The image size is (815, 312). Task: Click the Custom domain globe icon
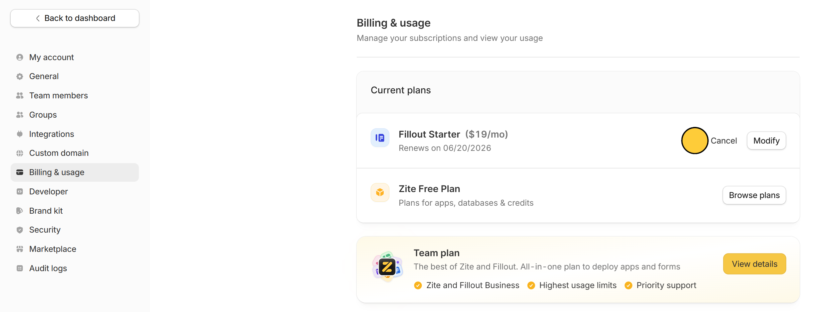[x=20, y=153]
